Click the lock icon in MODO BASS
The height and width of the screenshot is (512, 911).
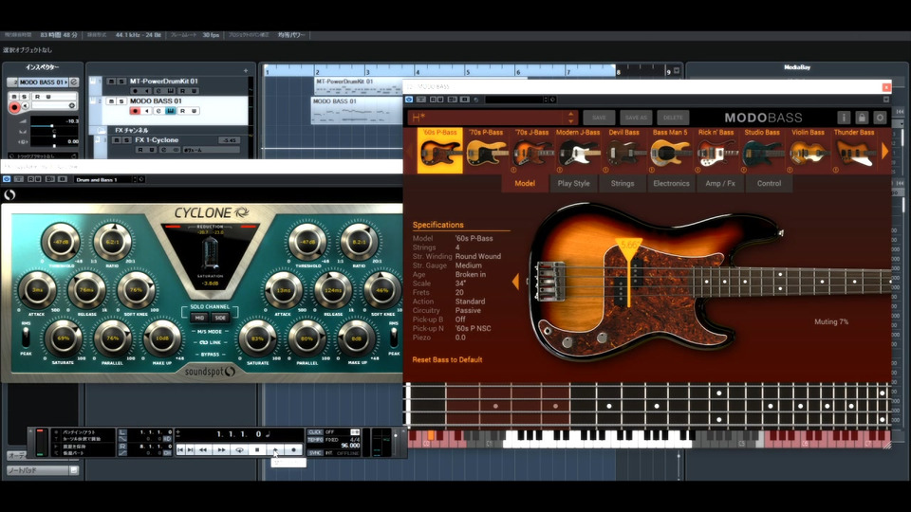(862, 118)
